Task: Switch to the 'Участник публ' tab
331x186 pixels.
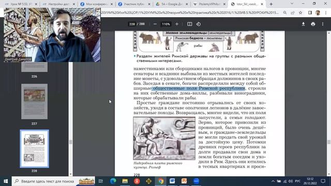Action: click(x=134, y=4)
